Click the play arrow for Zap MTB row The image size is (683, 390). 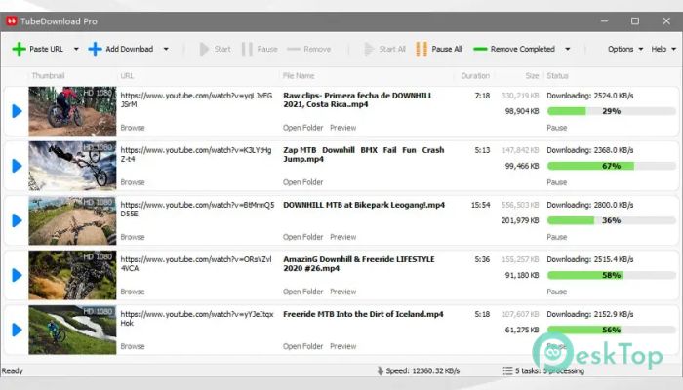coord(17,166)
